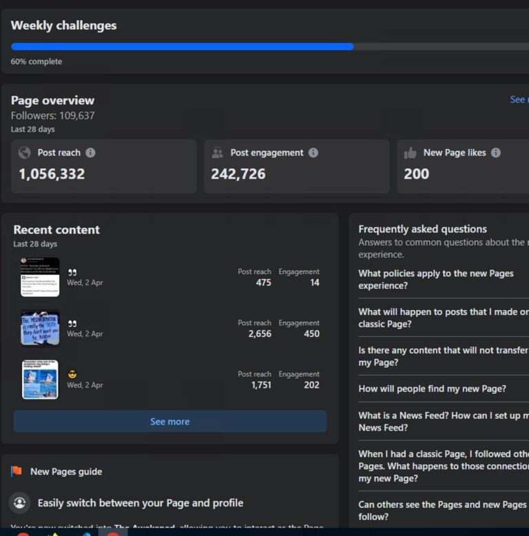Viewport: 529px width, 536px height.
Task: Click the people icon in Post engagement card
Action: pos(218,153)
